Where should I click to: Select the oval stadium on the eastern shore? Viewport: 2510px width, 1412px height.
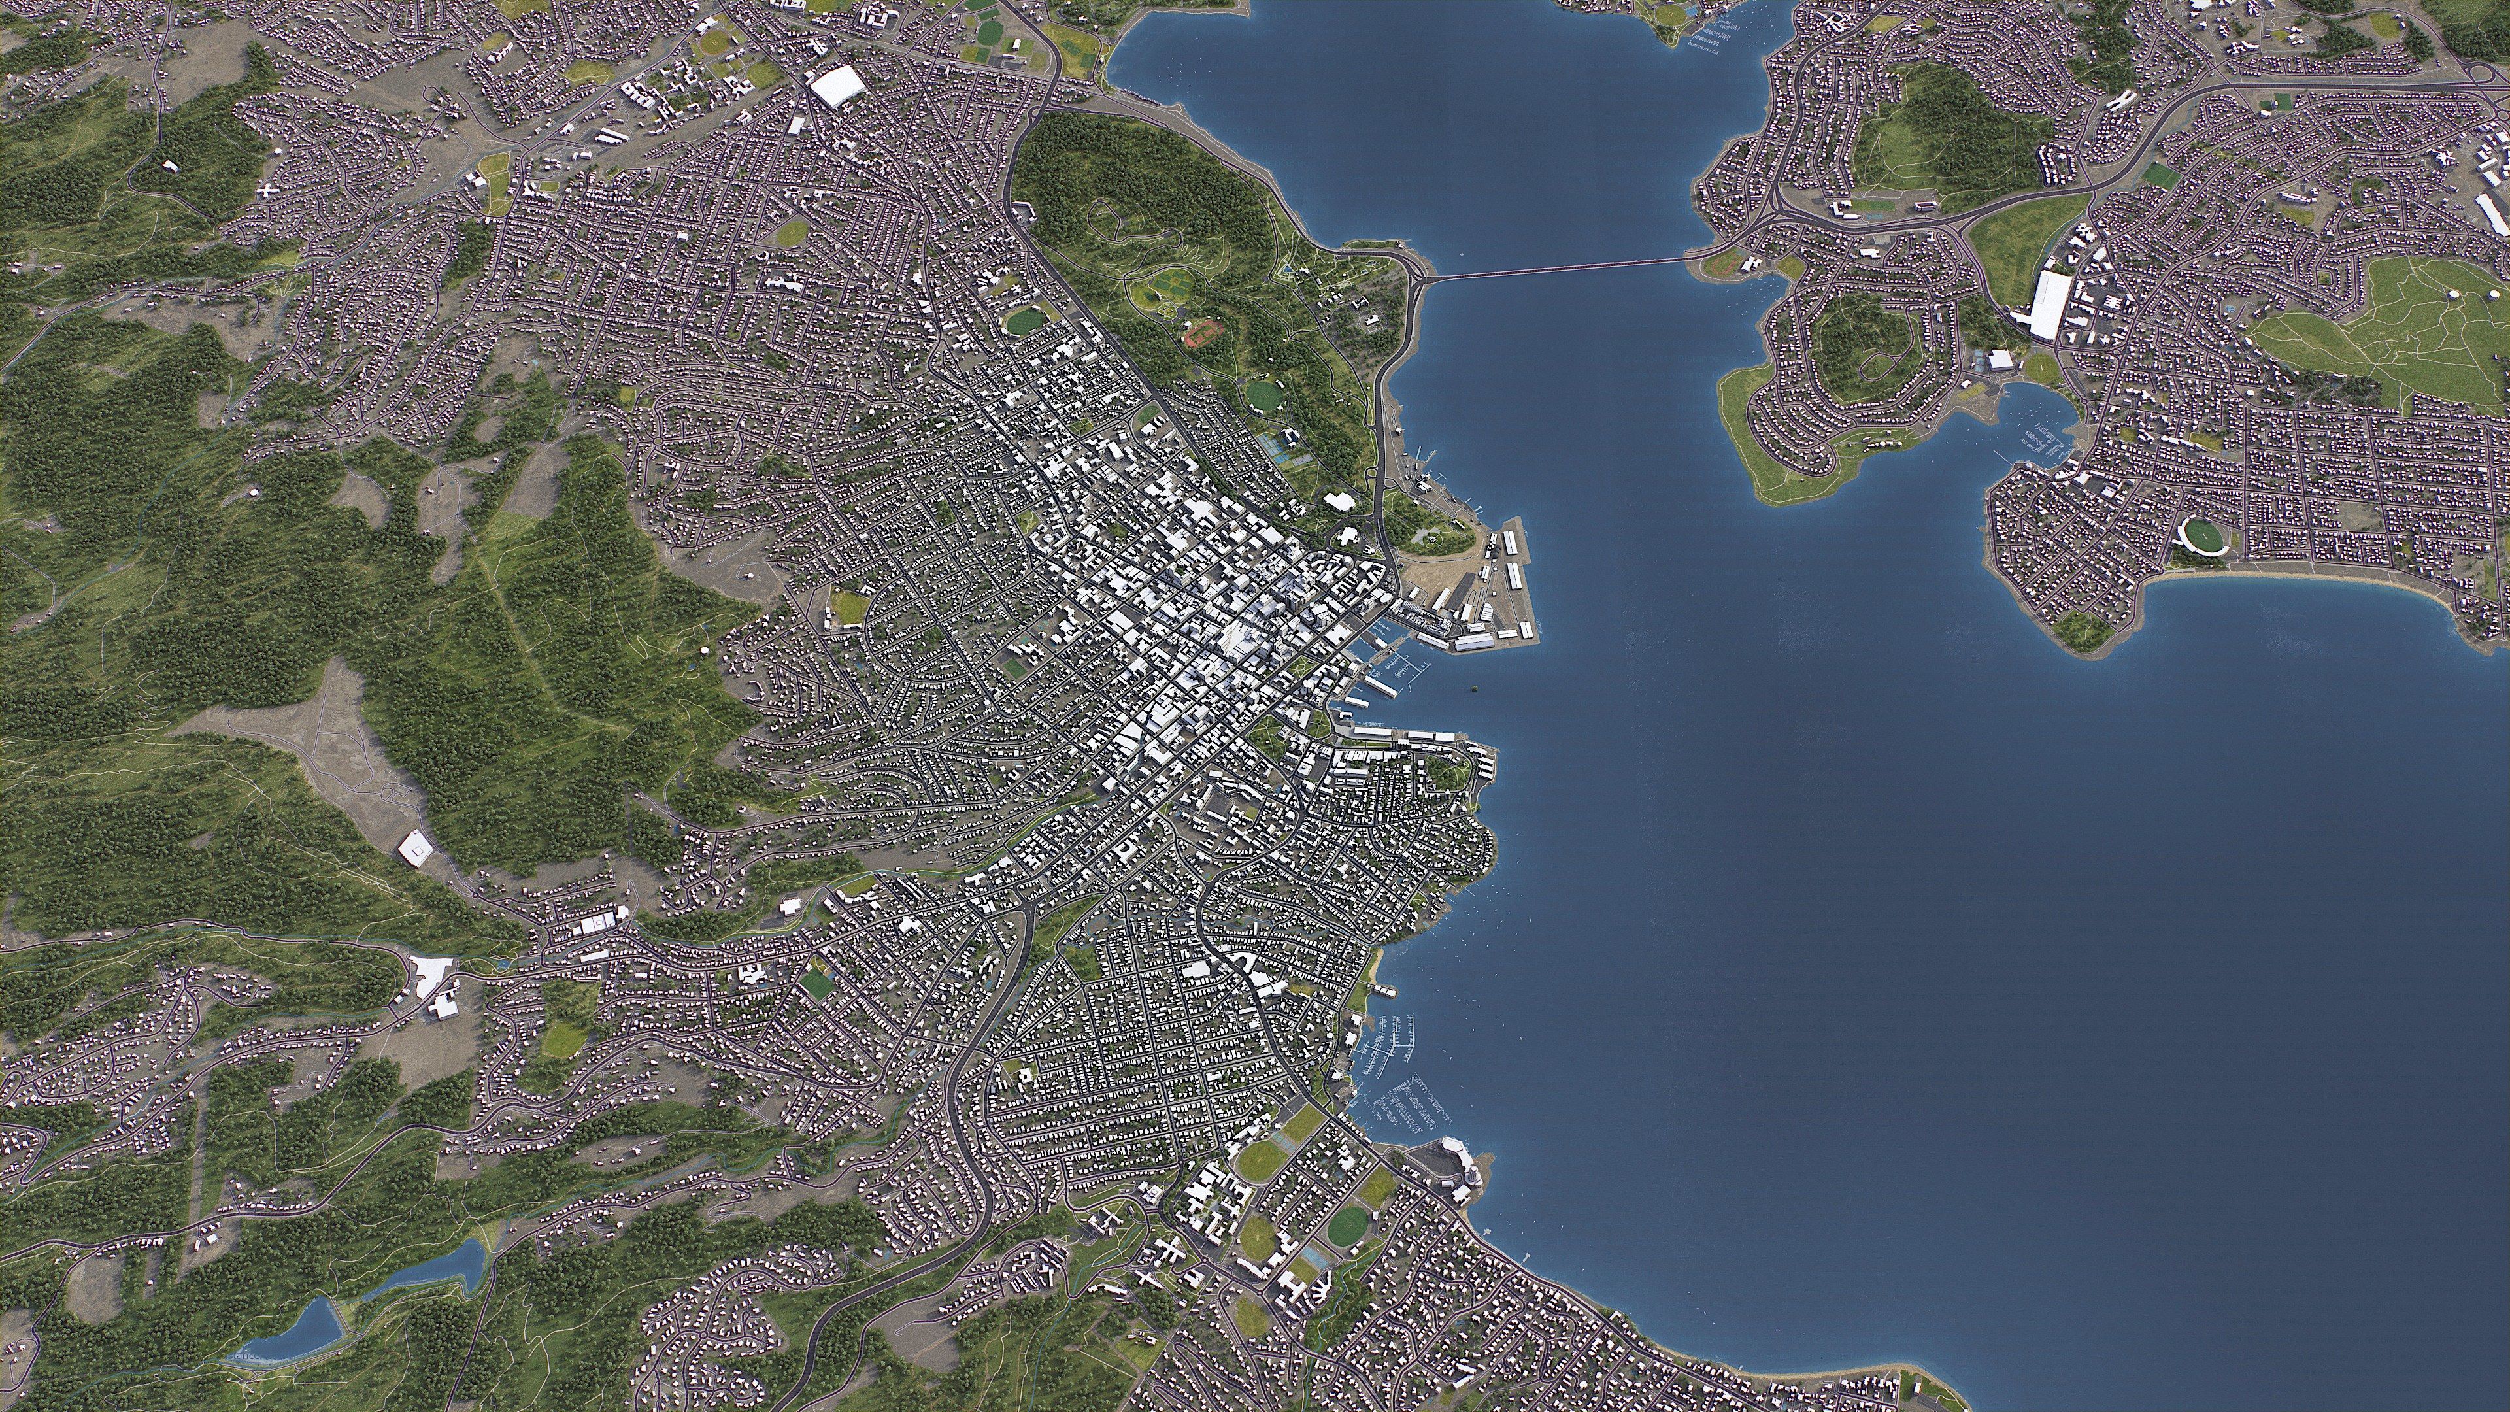2204,536
